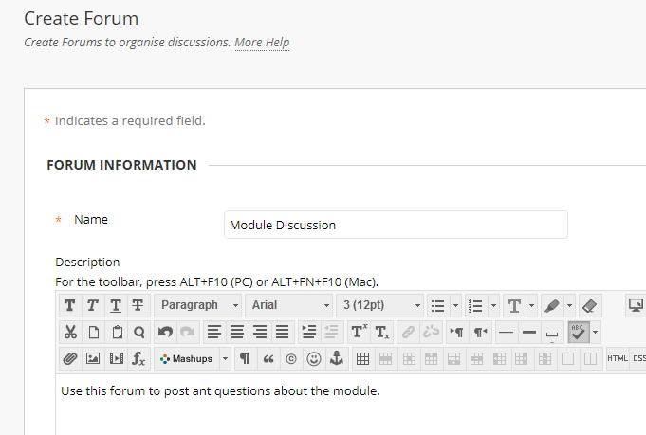Open the Arial font dropdown
The width and height of the screenshot is (646, 435).
point(289,305)
